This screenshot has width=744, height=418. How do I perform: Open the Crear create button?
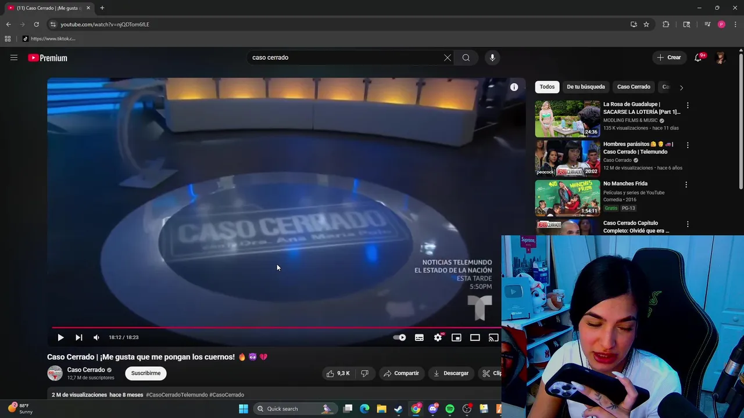(x=669, y=57)
